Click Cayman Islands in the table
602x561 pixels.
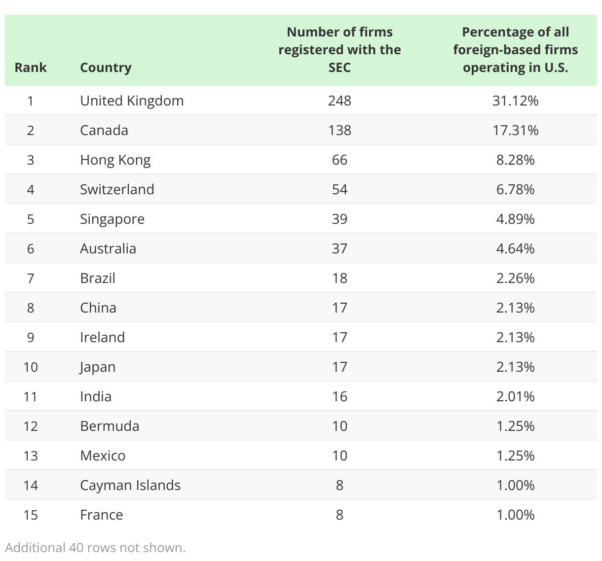pos(130,485)
